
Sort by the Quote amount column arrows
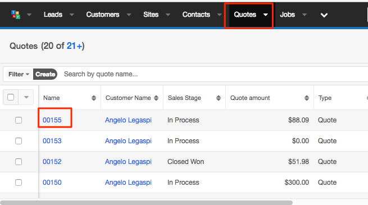point(307,98)
